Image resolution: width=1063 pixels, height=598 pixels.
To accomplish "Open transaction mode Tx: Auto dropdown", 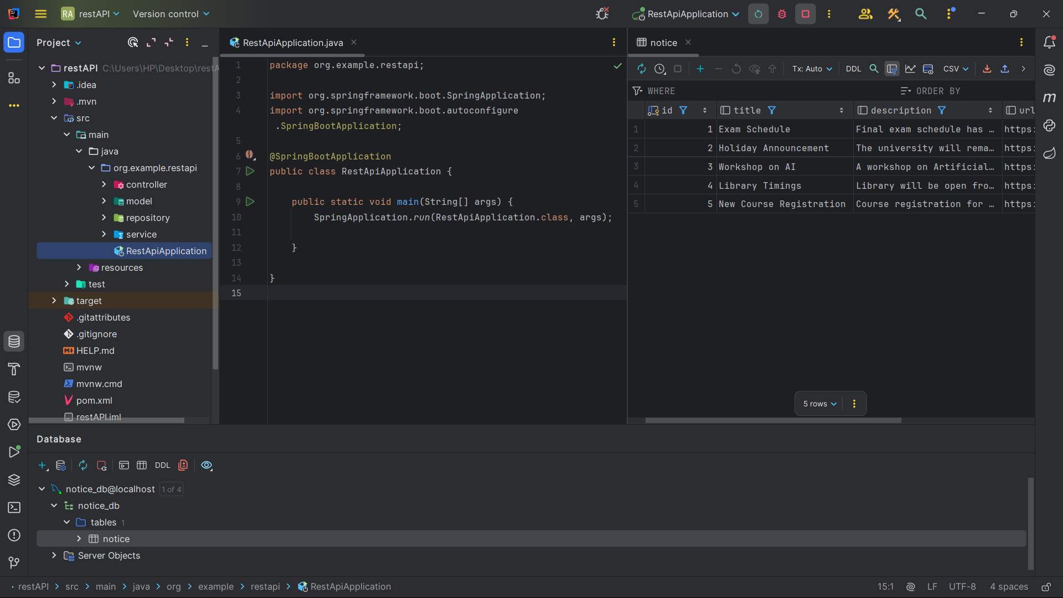I will pyautogui.click(x=812, y=69).
